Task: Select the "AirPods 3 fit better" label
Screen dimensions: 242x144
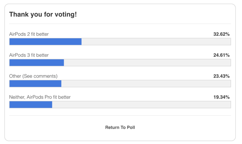Action: click(29, 55)
